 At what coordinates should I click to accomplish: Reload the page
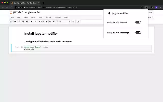(11, 7)
